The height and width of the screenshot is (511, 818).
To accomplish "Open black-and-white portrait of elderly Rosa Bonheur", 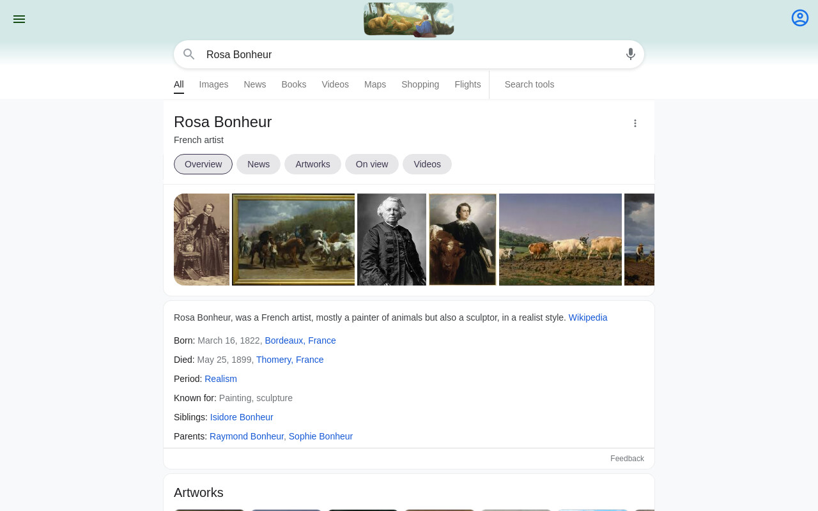I will pyautogui.click(x=392, y=240).
